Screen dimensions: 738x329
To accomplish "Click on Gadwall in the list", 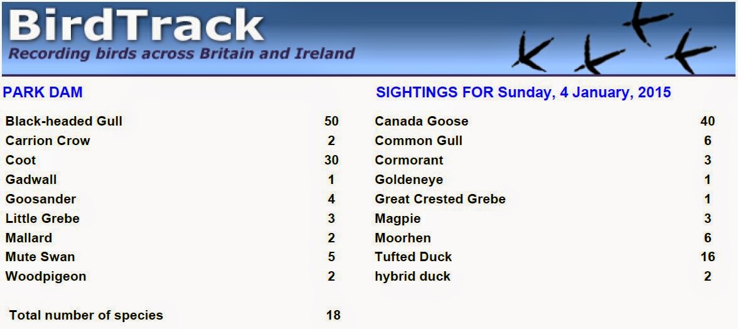I will click(x=31, y=180).
